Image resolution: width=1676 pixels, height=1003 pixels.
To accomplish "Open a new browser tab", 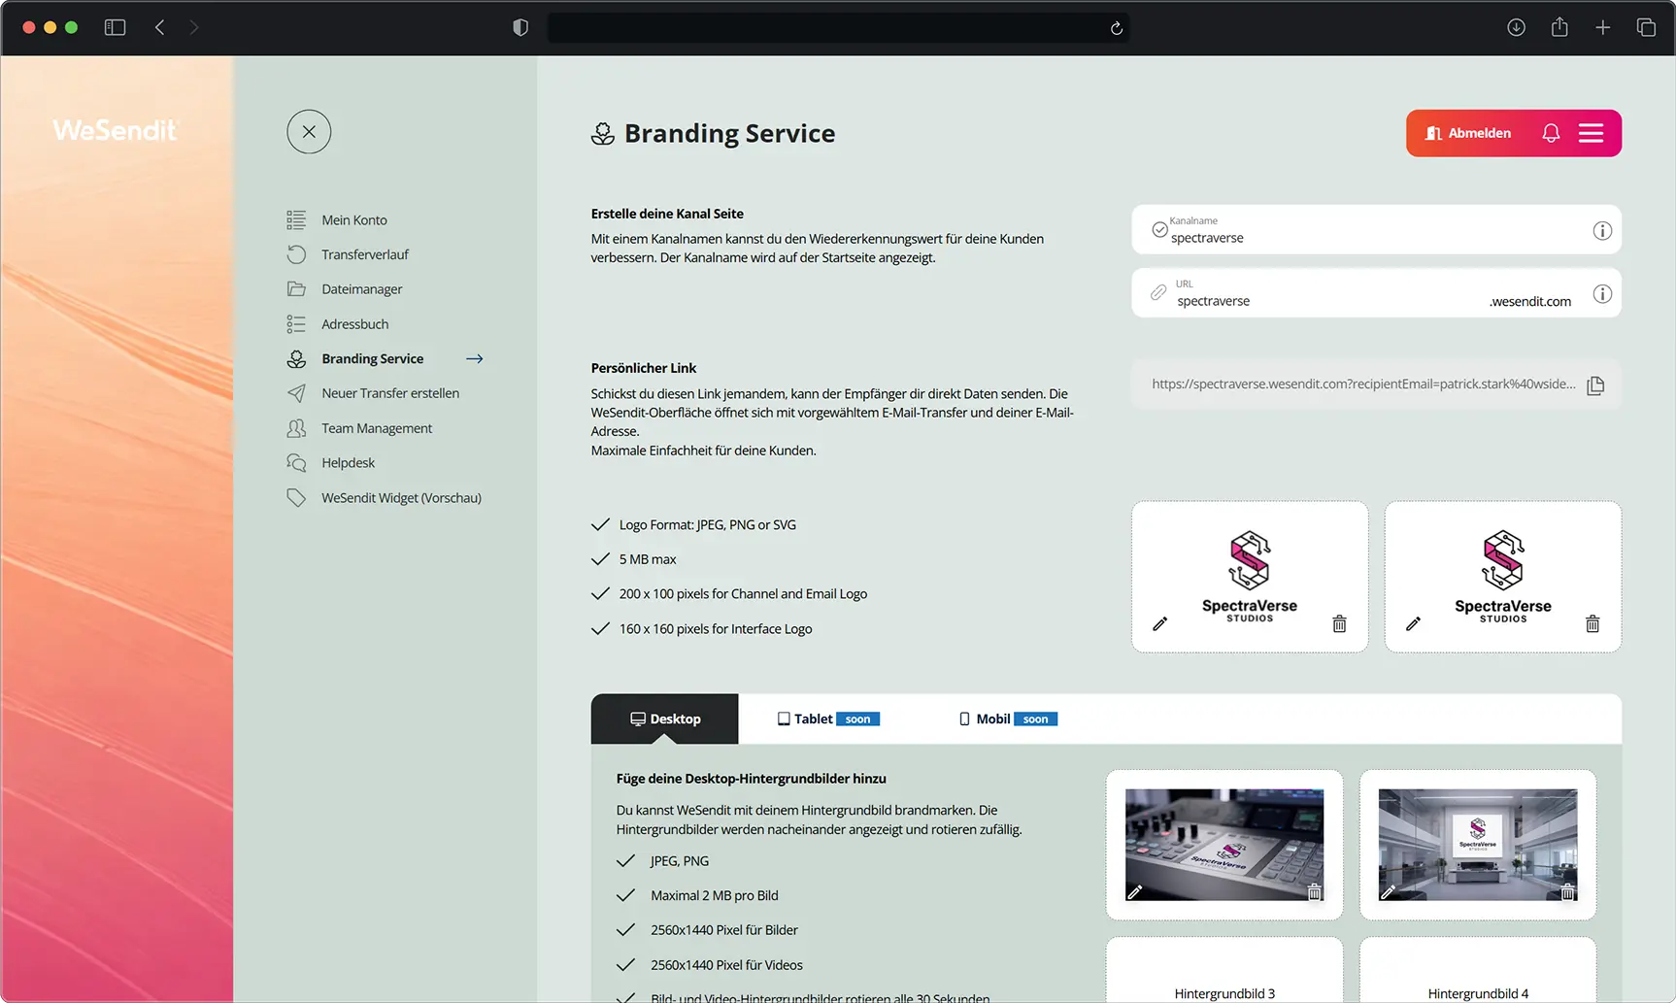I will tap(1603, 28).
